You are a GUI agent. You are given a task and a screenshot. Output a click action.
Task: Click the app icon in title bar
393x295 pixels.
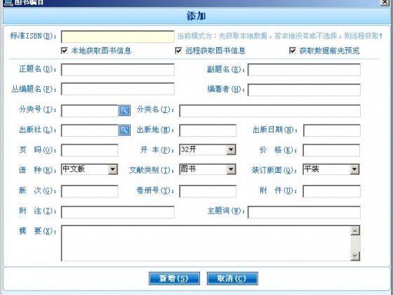tap(8, 2)
